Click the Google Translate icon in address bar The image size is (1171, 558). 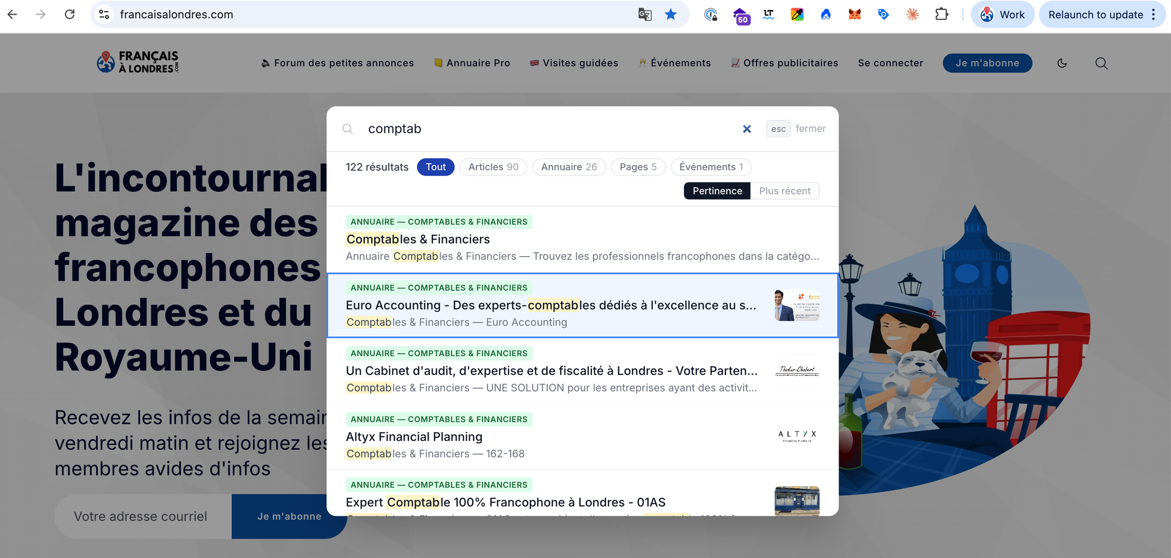645,15
